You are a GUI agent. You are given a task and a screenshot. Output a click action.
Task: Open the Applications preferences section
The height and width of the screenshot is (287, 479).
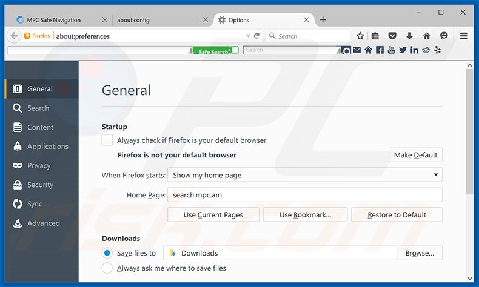[x=42, y=147]
